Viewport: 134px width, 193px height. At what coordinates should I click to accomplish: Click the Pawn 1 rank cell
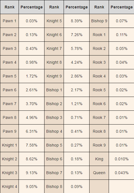click(10, 21)
